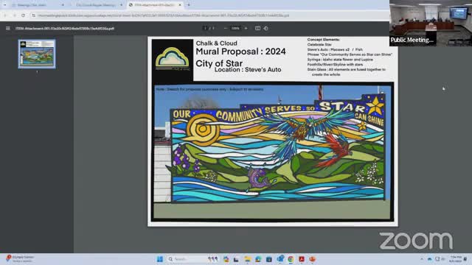Close the ITEM-Attachment PDF tab
Image resolution: width=472 pixels, height=265 pixels.
pyautogui.click(x=180, y=5)
